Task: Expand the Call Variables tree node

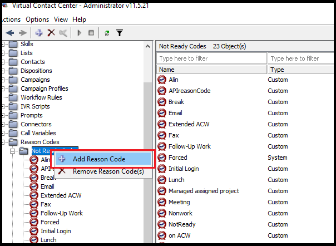Action: click(3, 133)
